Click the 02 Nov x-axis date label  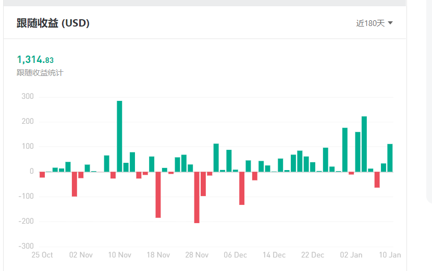tap(81, 255)
